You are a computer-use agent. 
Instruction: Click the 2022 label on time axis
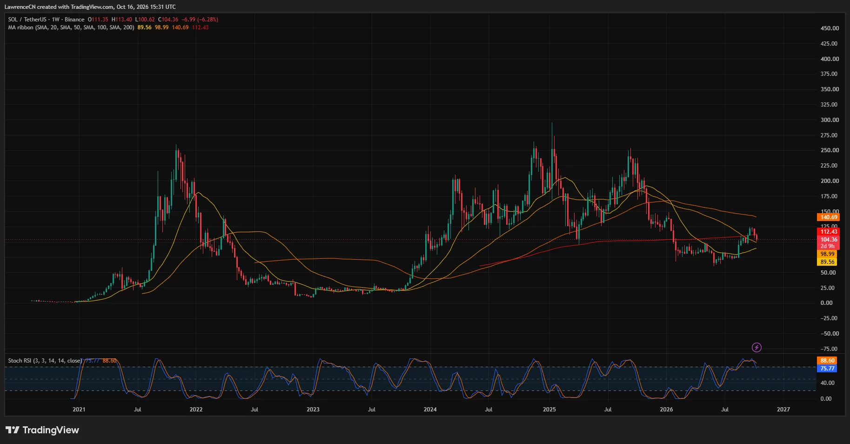click(196, 410)
